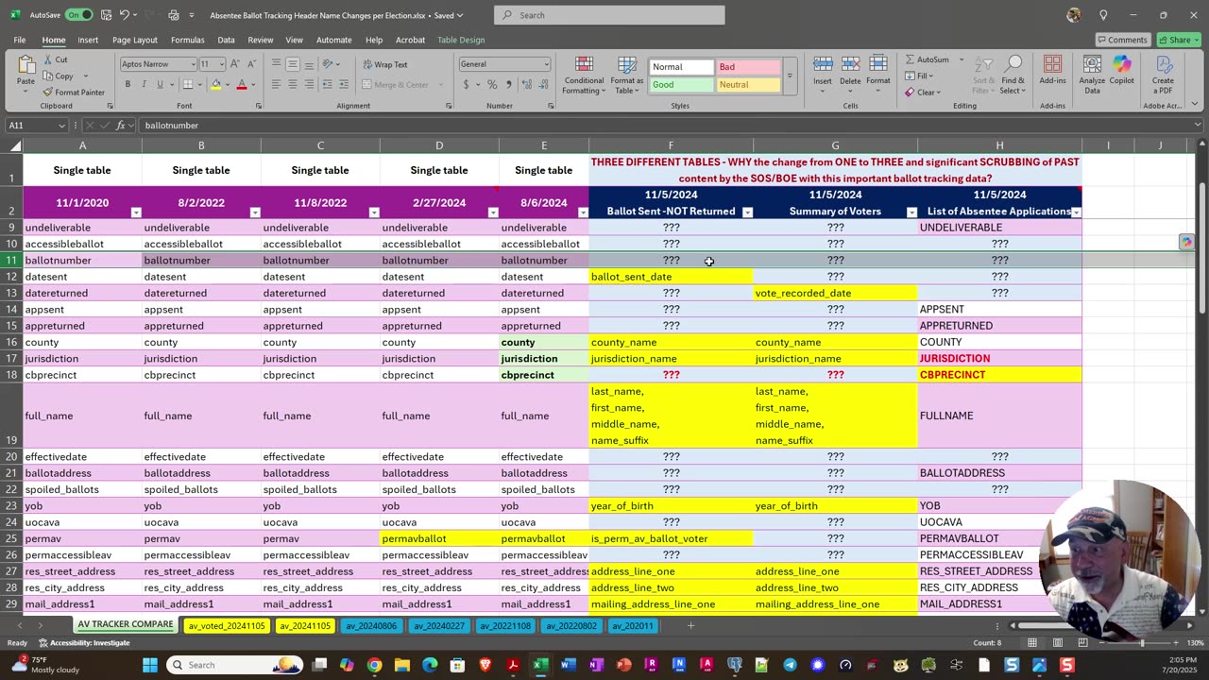This screenshot has height=680, width=1209.
Task: Click in the formula bar showing ballotnumber
Action: coord(666,125)
